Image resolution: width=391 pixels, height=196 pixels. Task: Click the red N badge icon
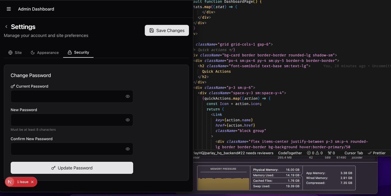coord(10,182)
